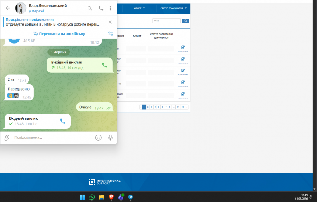
Task: Go to page 8 in the pagination
Action: pyautogui.click(x=170, y=107)
